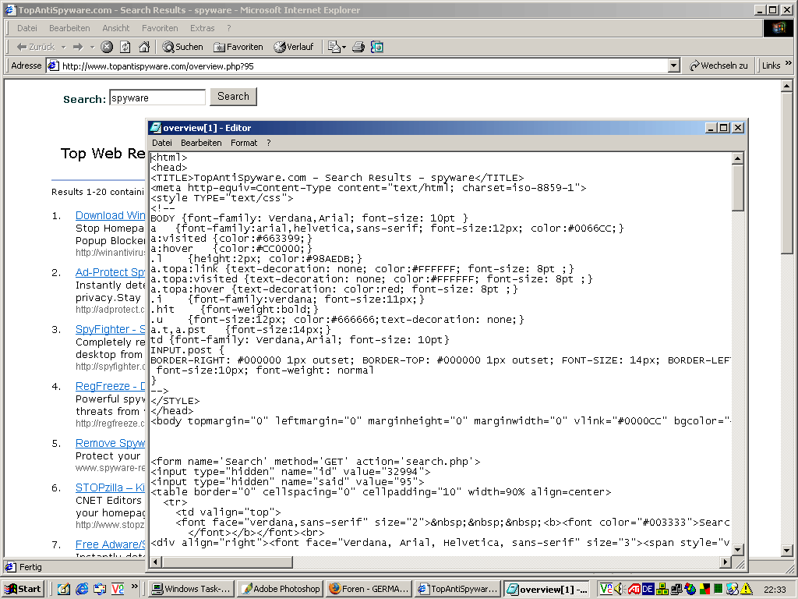
Task: Click the Editor vertical scrollbar thumb
Action: click(x=738, y=187)
